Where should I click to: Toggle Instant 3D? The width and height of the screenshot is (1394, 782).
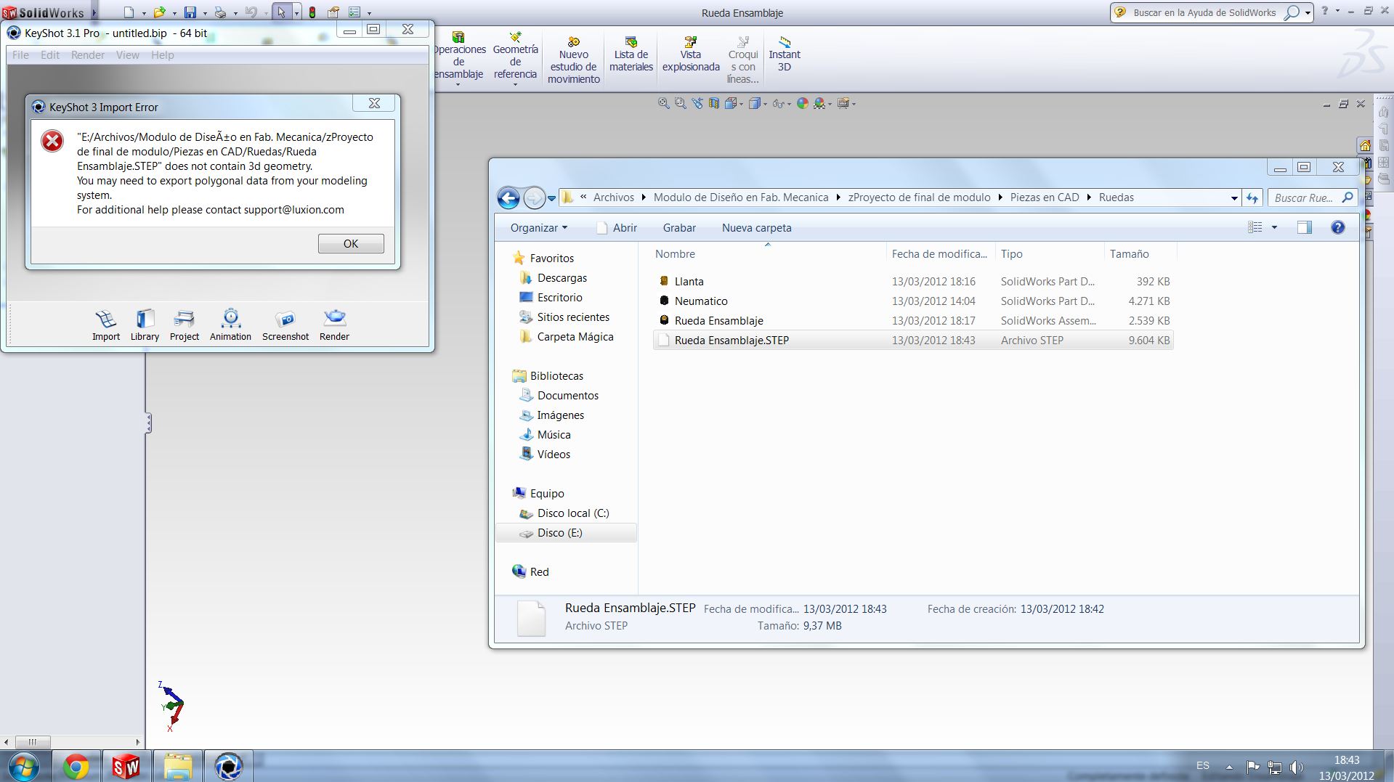(785, 54)
